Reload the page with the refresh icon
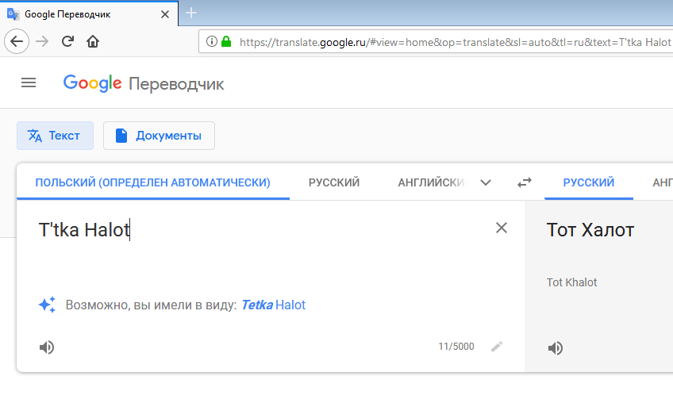Screen dimensions: 673x395 click(67, 41)
